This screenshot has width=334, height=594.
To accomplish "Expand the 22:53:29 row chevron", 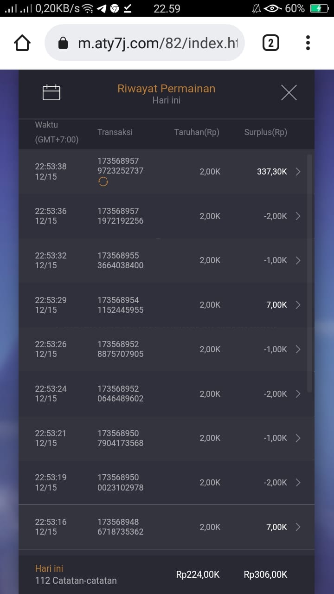I will 298,305.
